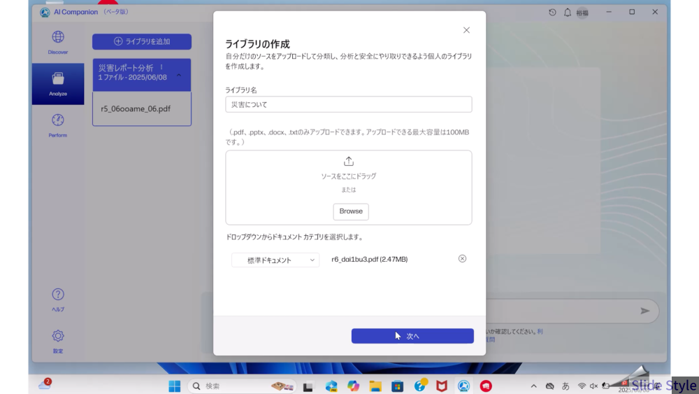This screenshot has height=394, width=699.
Task: Select r5_06ooame_06.pdf in the library list
Action: [136, 108]
